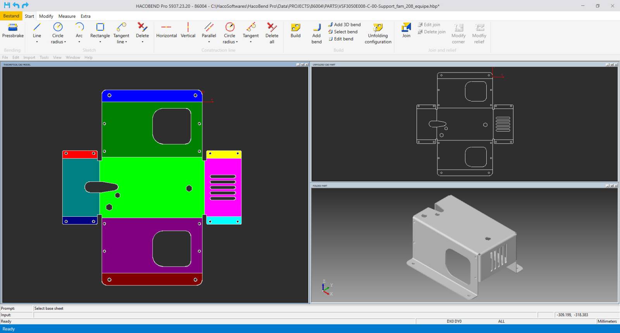Click the Pressbrake icon
The image size is (620, 333).
click(x=13, y=27)
